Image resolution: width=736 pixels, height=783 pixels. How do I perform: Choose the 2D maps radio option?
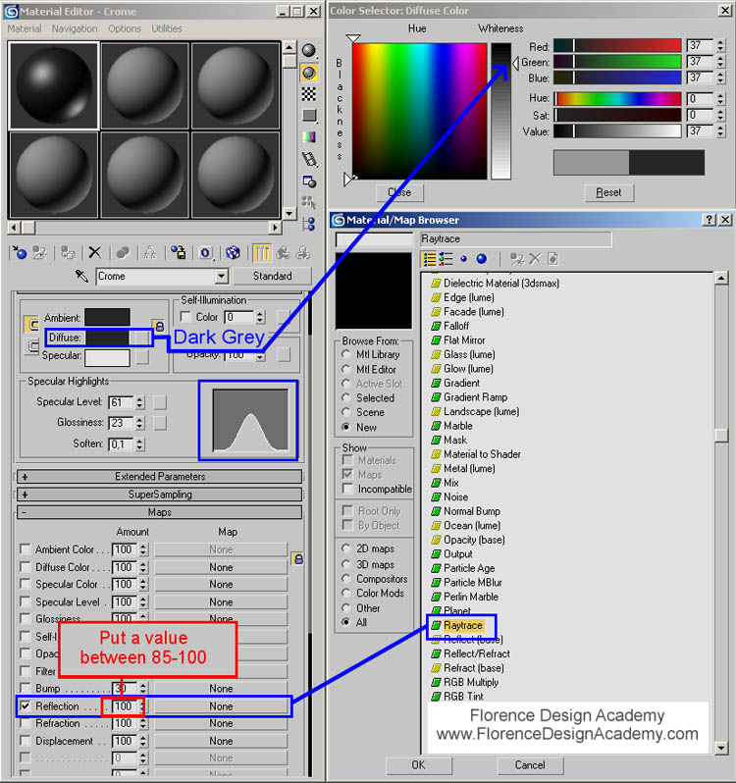[x=346, y=548]
